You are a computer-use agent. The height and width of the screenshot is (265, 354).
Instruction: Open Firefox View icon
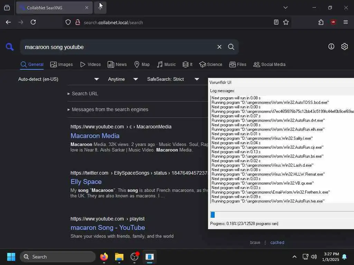pos(7,8)
